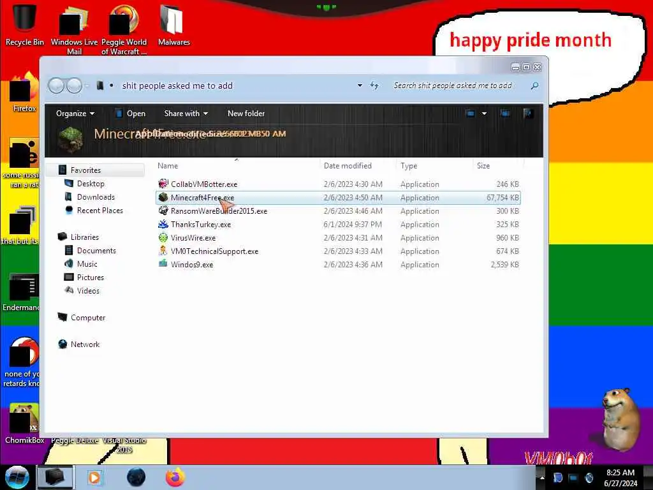Click the refresh button beside address bar

click(374, 85)
